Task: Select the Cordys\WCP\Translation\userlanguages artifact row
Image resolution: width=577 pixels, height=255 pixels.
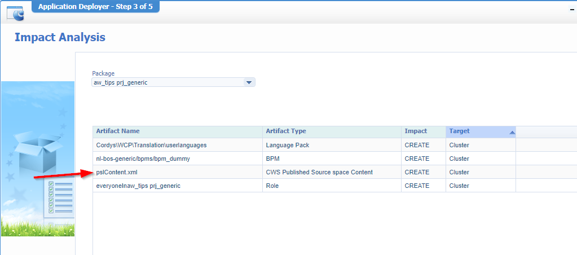Action: [x=151, y=145]
